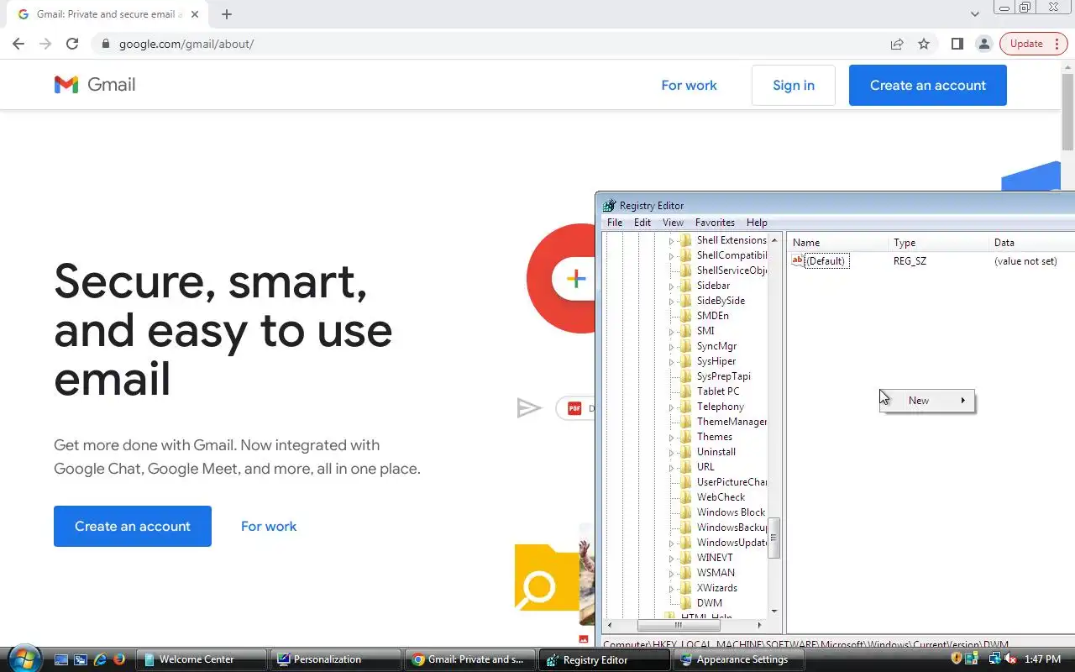
Task: Bookmark this page with the star icon
Action: [x=924, y=44]
